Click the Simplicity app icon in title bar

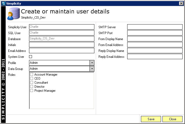[x=4, y=3]
